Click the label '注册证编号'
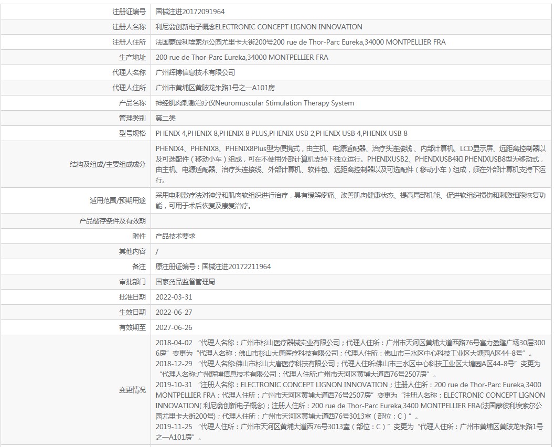 coord(129,12)
